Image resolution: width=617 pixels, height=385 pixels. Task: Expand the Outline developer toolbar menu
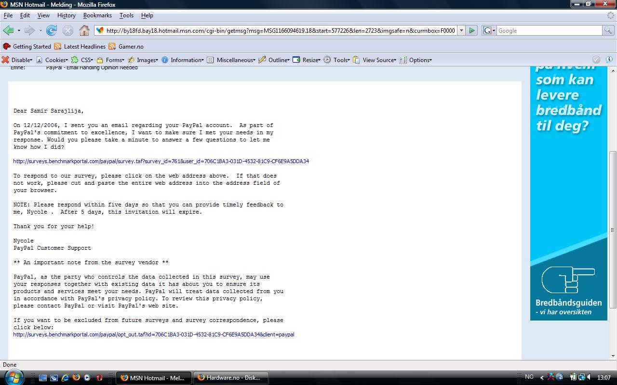[274, 60]
